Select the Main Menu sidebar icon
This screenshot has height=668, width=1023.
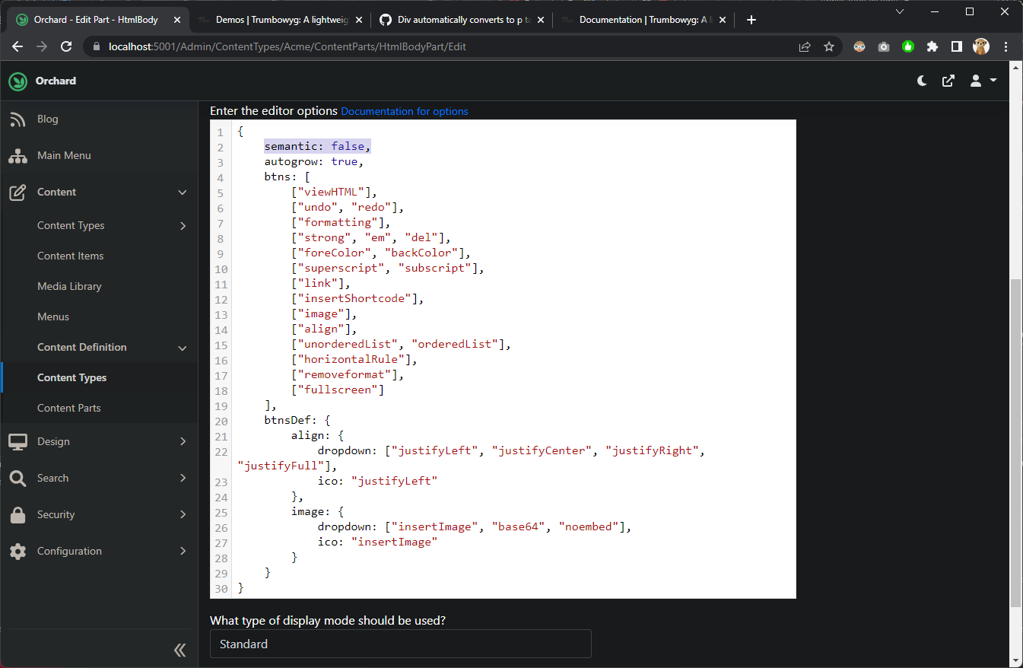[x=17, y=156]
